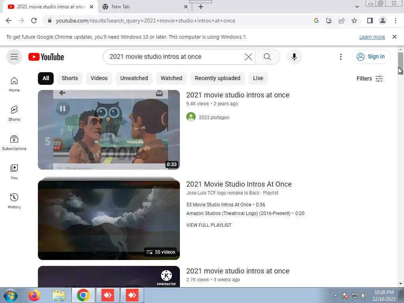Click the browser forward arrow
404x303 pixels.
click(21, 21)
